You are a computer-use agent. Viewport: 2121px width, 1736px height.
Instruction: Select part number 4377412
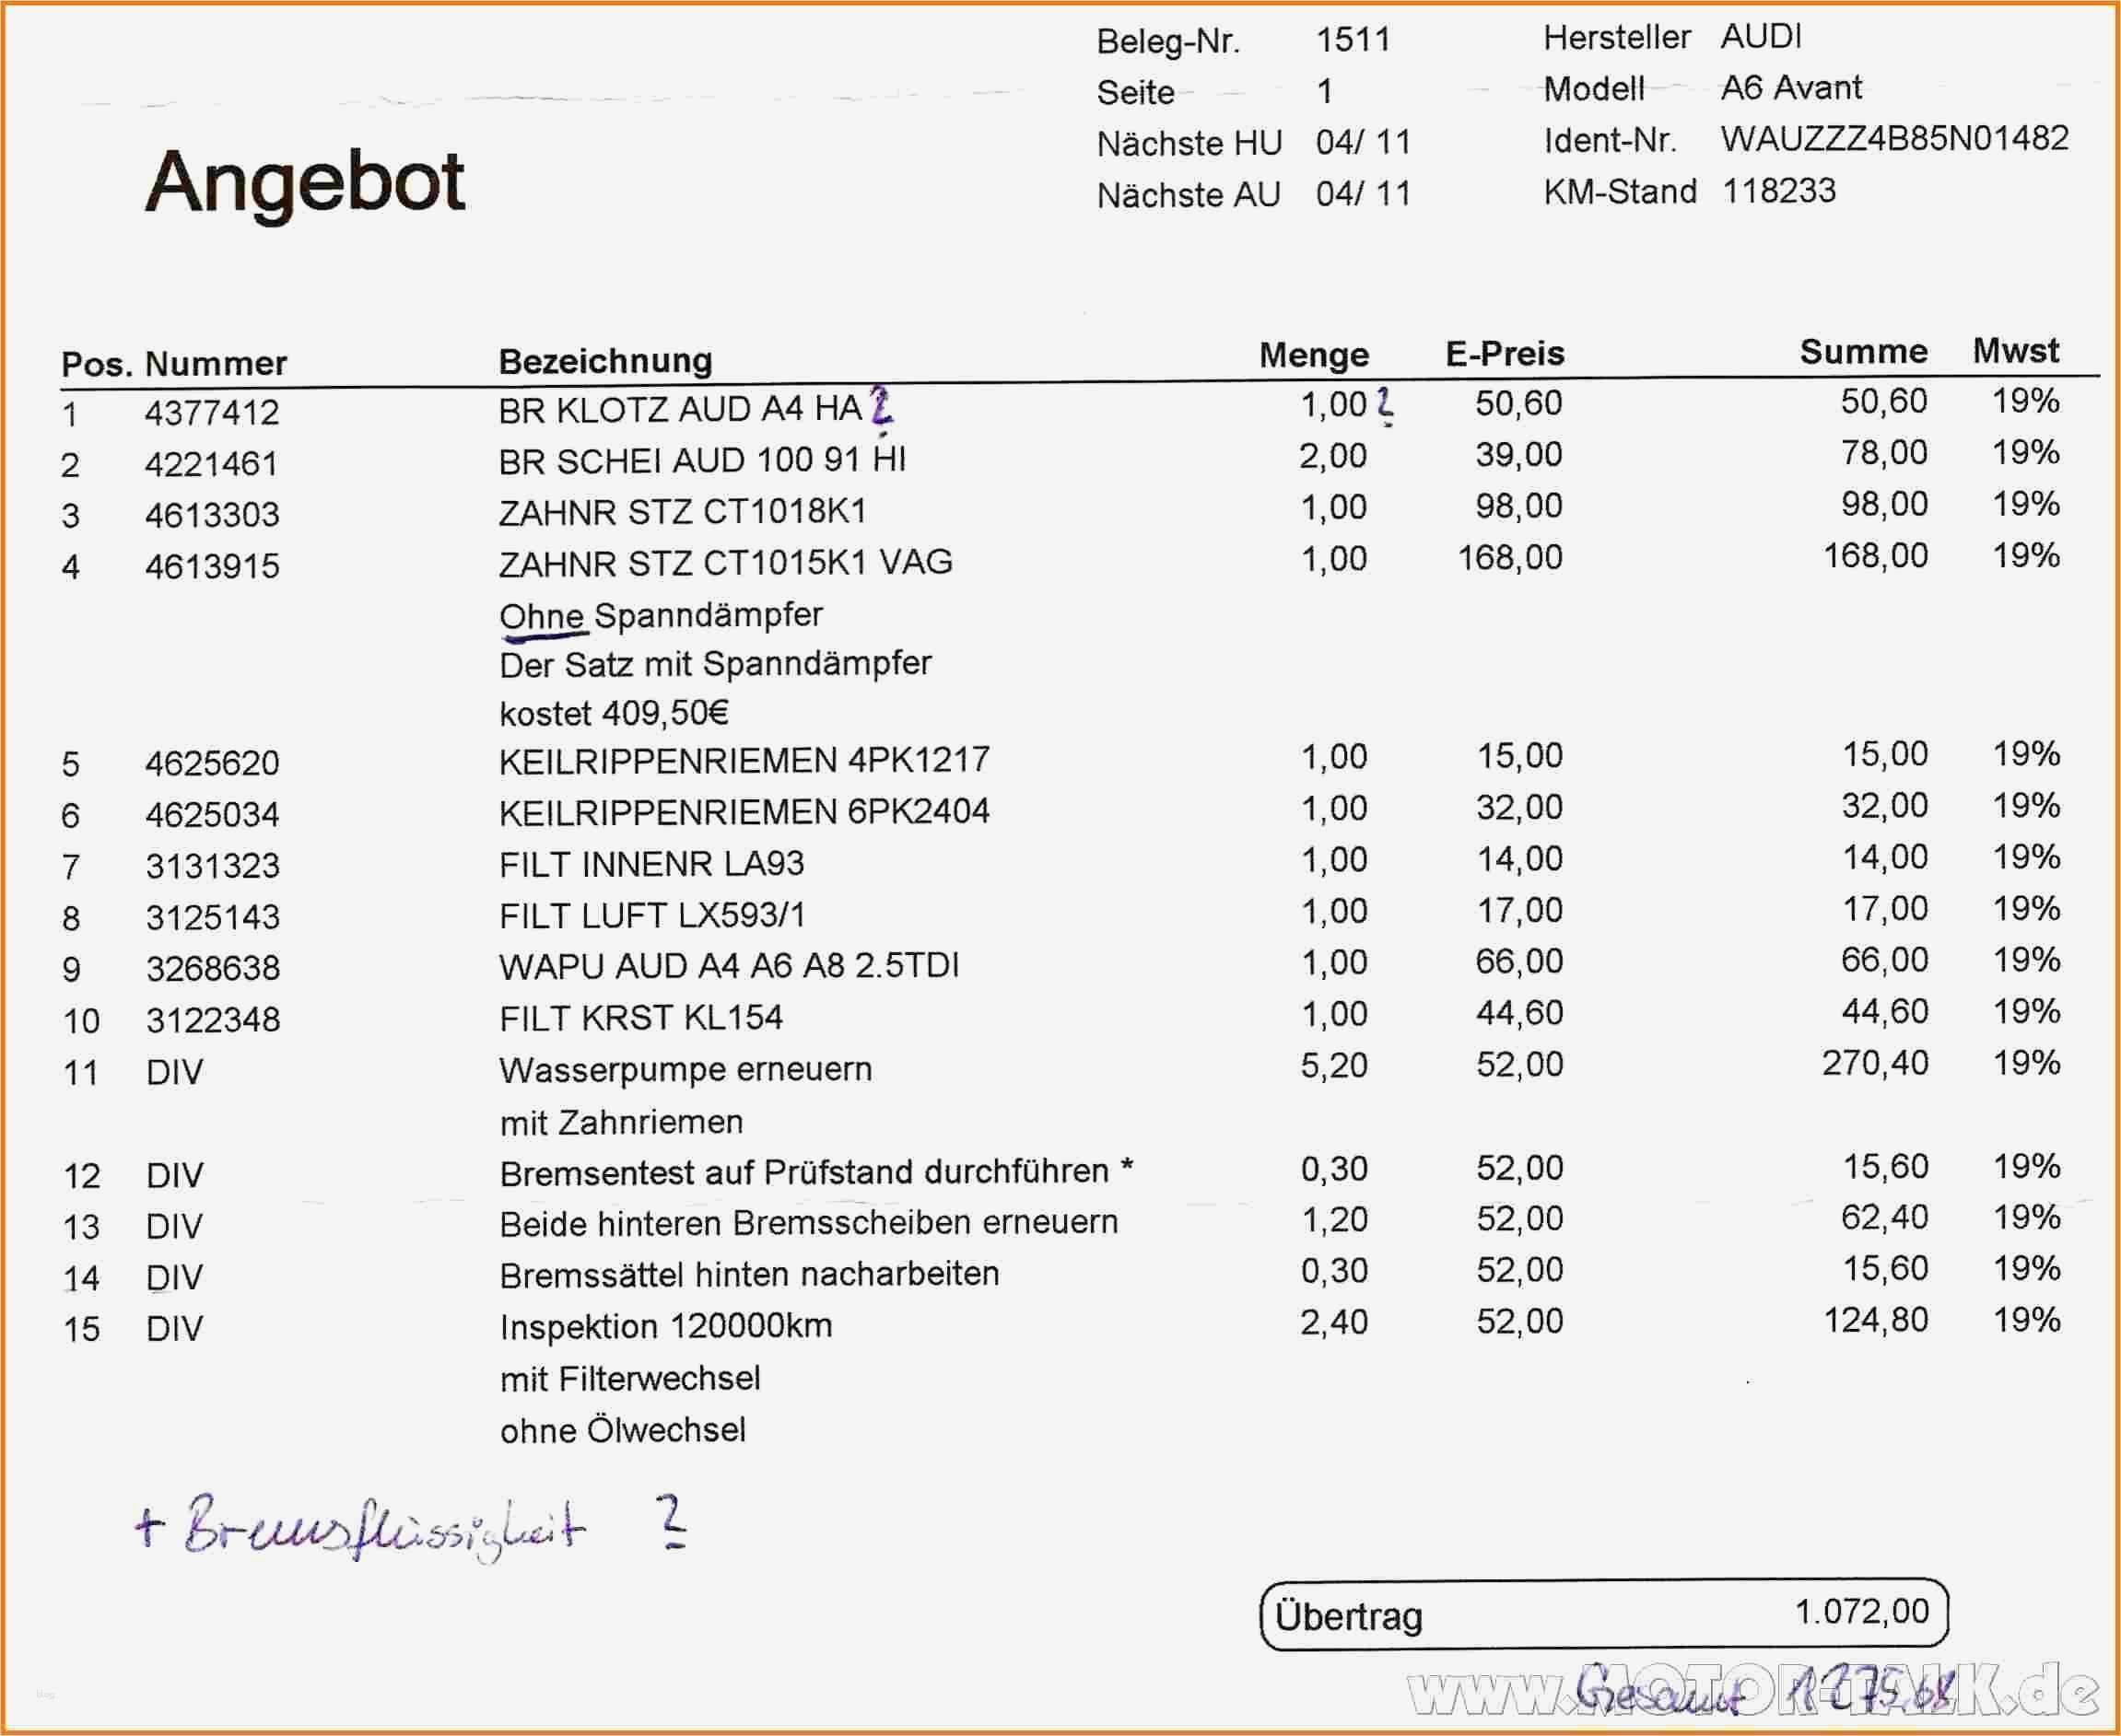[x=211, y=412]
